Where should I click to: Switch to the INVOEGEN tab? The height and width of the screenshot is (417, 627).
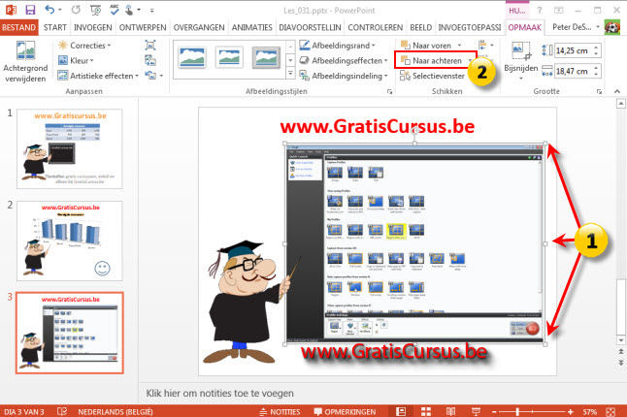click(93, 27)
